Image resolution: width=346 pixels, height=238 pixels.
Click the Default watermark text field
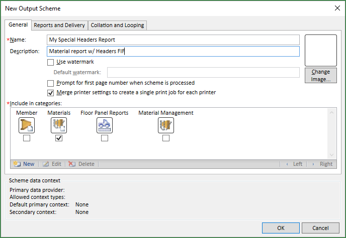pos(203,72)
